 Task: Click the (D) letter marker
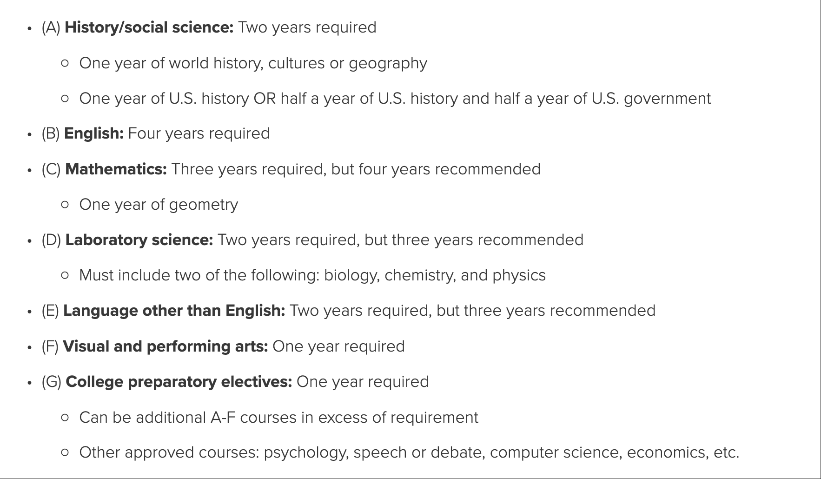(x=52, y=240)
